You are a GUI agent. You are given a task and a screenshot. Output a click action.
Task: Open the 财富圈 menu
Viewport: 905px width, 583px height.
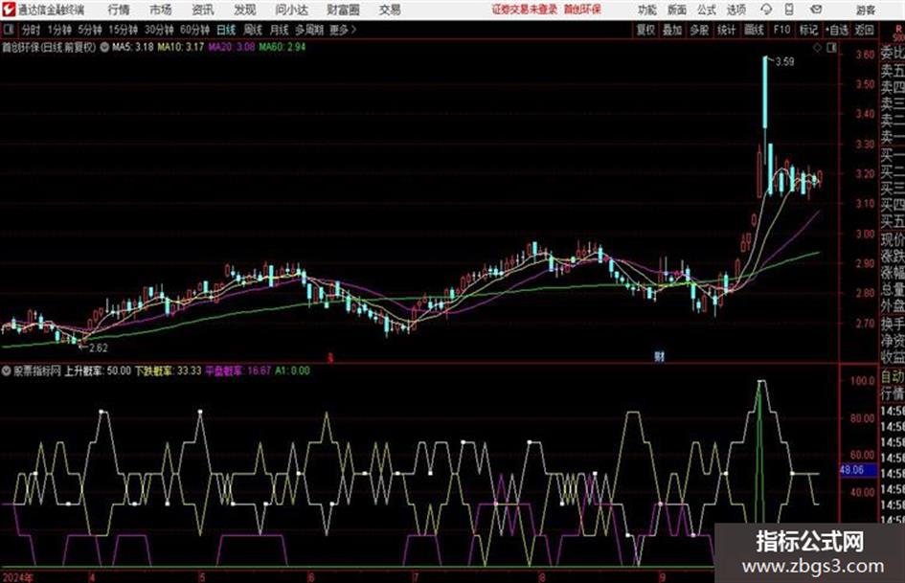[x=343, y=10]
